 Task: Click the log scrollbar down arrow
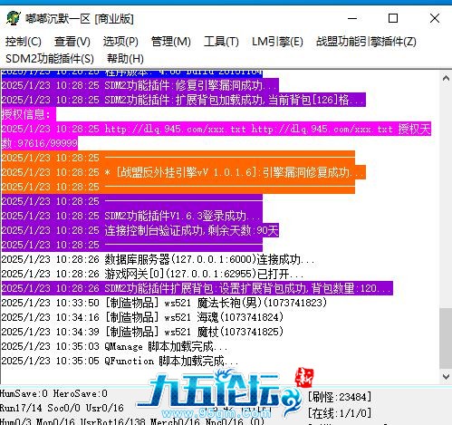tap(446, 376)
